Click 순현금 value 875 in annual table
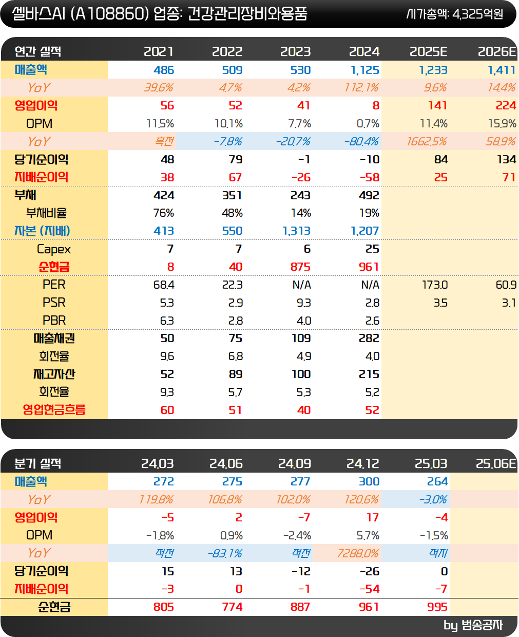The image size is (519, 637). point(300,267)
